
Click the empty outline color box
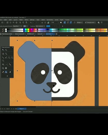[x=56, y=26]
